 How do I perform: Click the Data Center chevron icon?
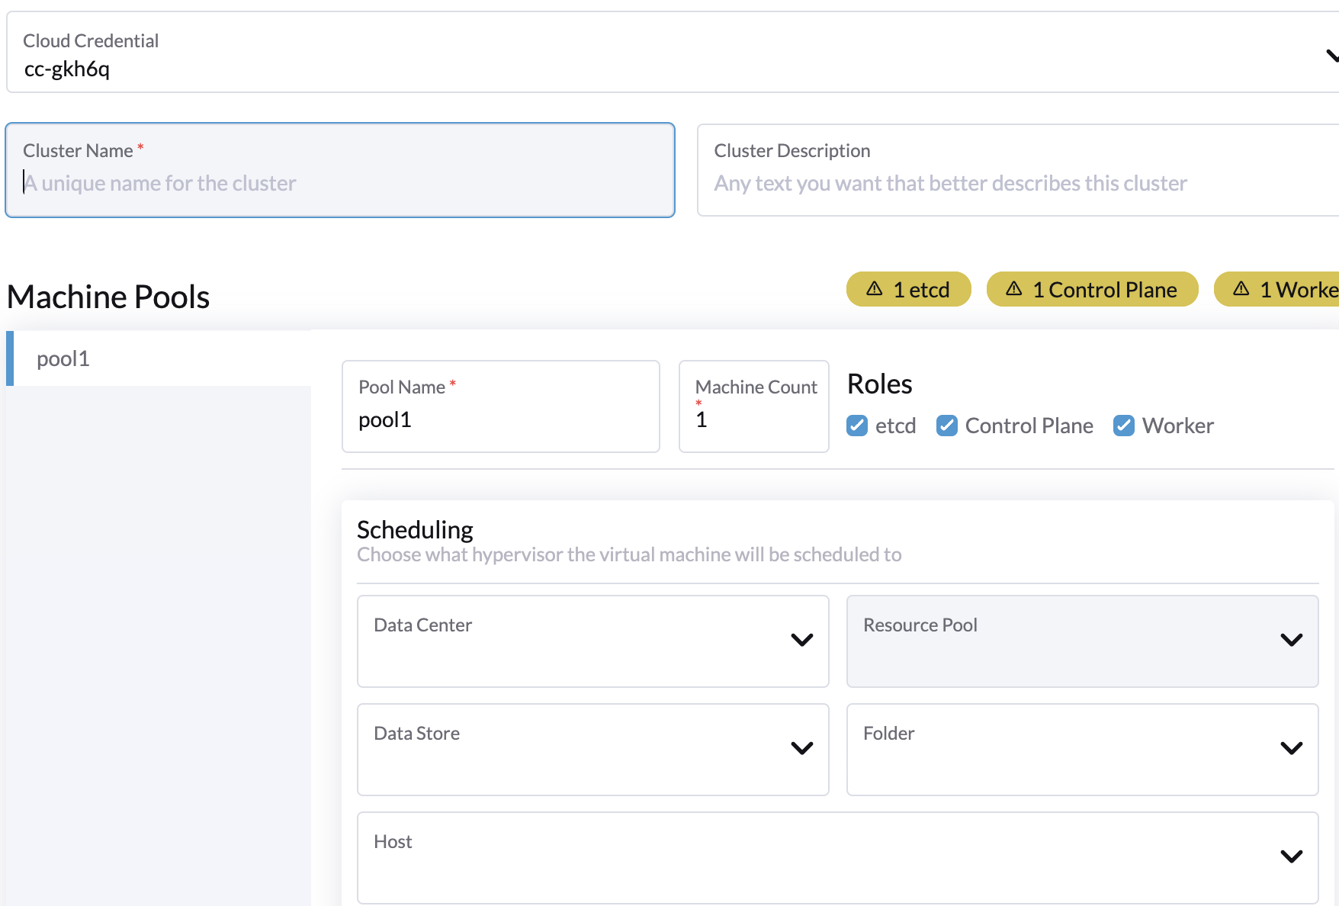801,641
